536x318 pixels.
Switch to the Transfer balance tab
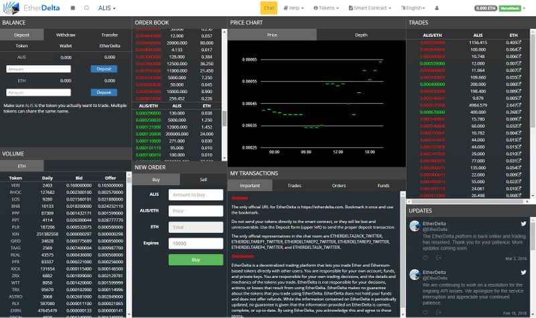point(110,35)
